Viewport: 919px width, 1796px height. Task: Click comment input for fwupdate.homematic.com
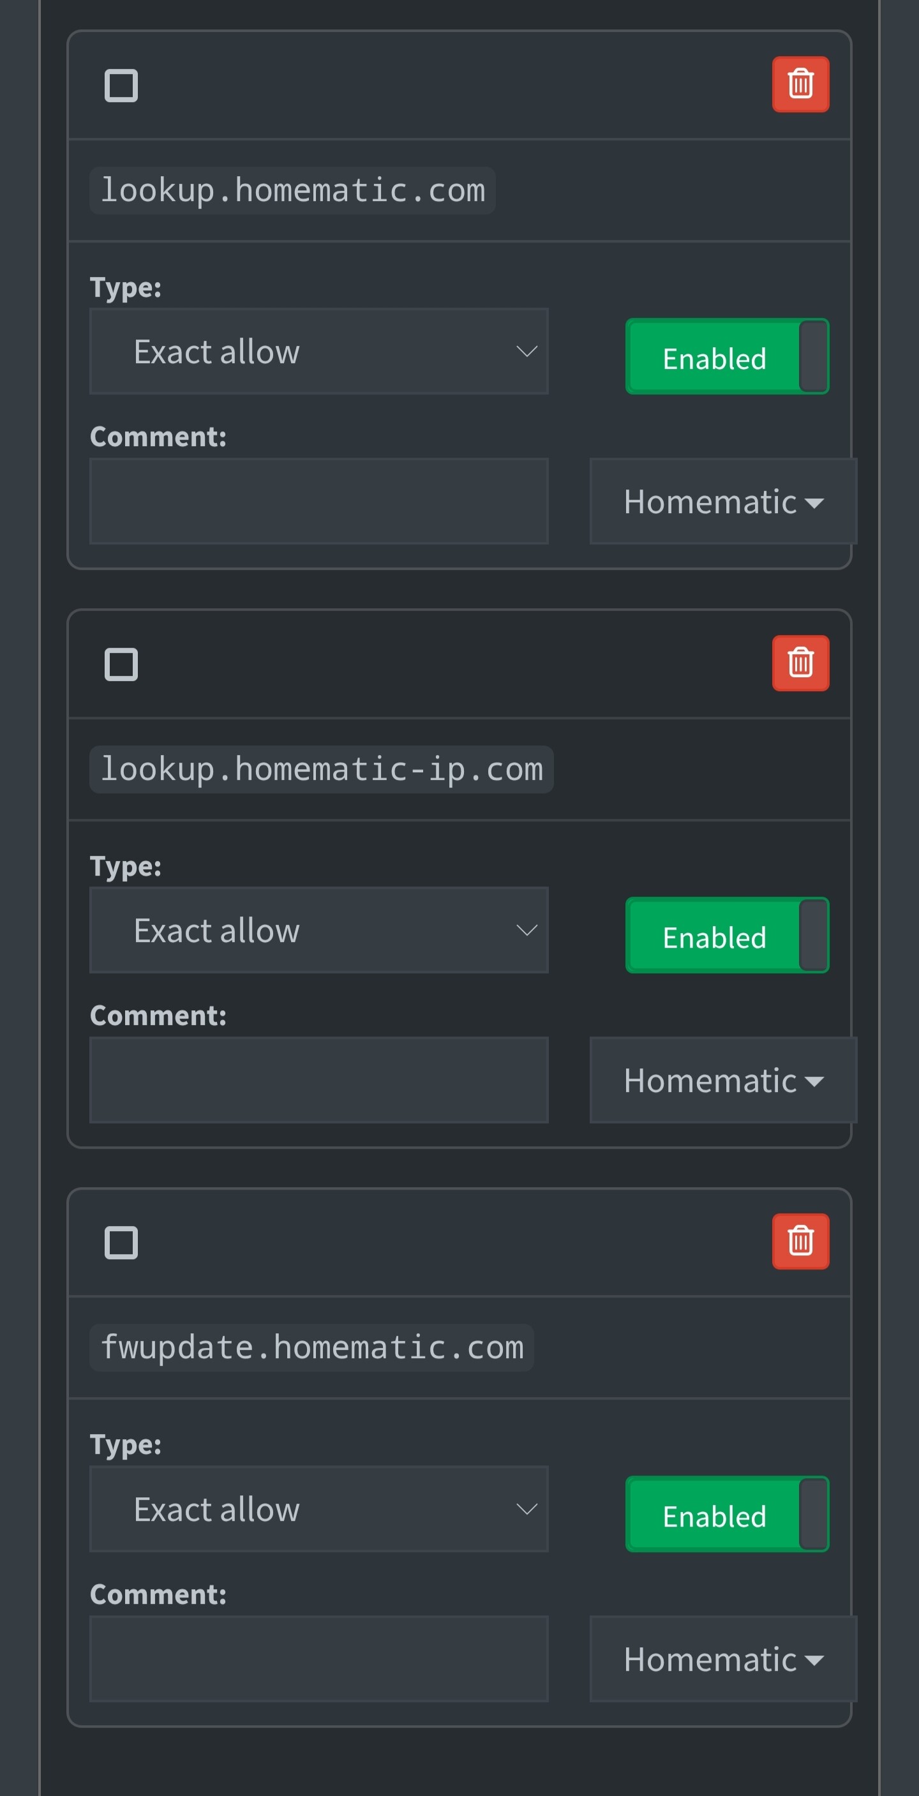[x=318, y=1659]
